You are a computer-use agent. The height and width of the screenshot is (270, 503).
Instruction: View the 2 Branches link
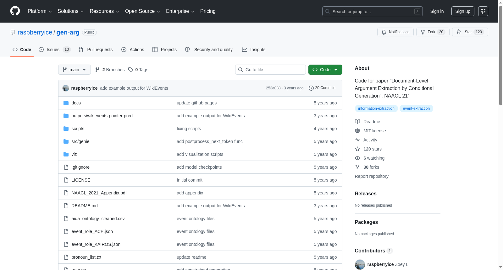tap(110, 70)
